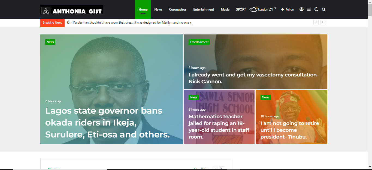
Task: Open Nick Cannon vasectomy consultation article
Action: coord(253,78)
